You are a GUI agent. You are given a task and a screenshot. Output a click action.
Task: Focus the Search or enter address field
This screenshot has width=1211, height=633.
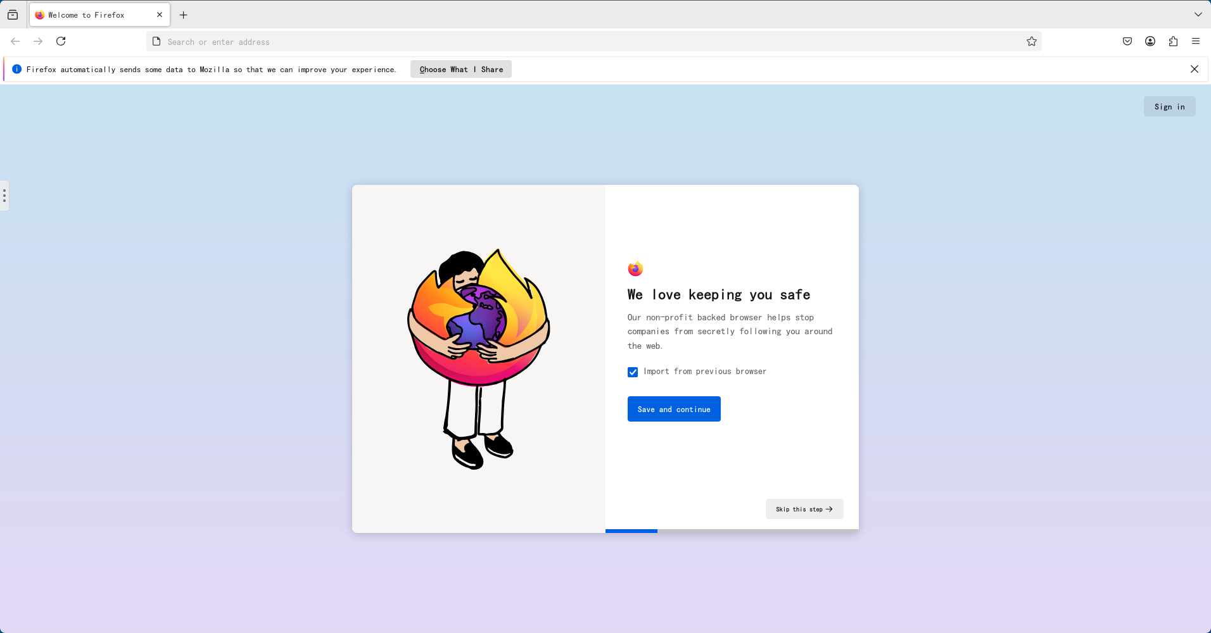pyautogui.click(x=593, y=42)
